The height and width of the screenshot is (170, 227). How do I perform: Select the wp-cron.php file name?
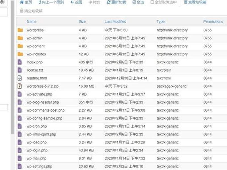37,126
